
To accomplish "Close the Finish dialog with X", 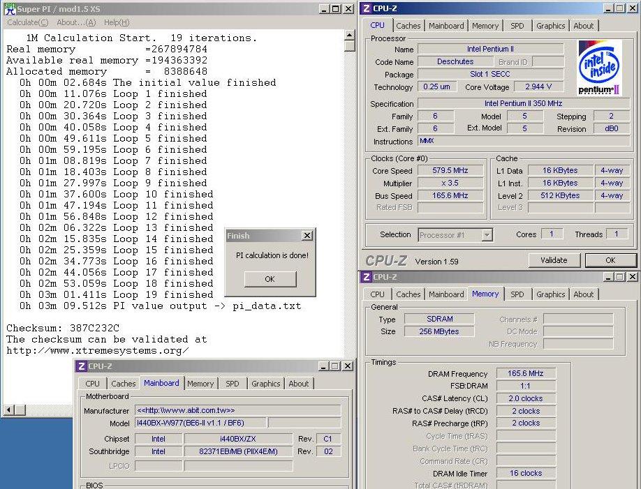I will click(x=307, y=235).
